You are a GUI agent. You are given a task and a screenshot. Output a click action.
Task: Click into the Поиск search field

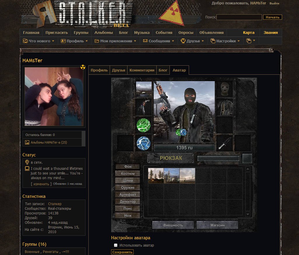(239, 17)
